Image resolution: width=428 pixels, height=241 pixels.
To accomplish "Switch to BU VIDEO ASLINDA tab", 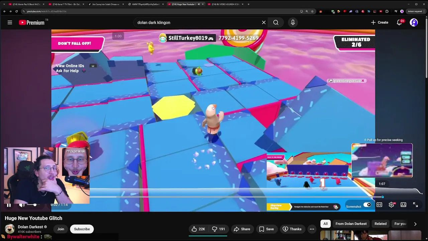I will (x=225, y=4).
